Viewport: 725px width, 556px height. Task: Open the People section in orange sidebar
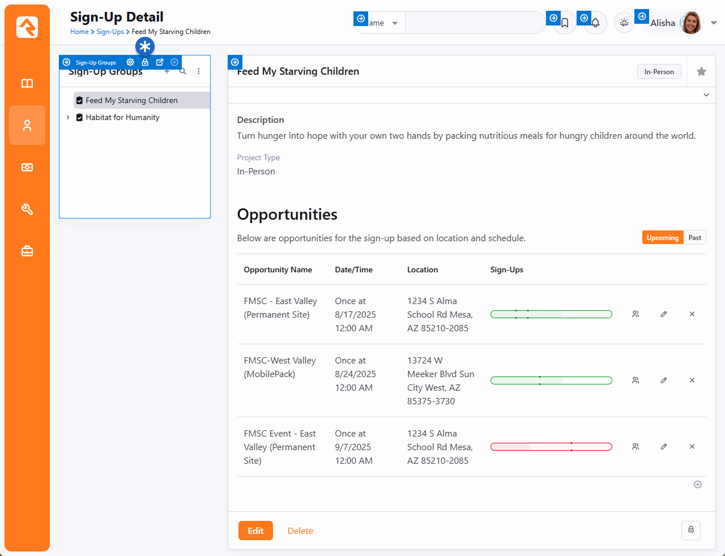[x=27, y=125]
